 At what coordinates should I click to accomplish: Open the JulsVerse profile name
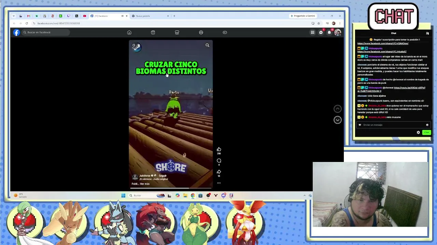(x=145, y=176)
